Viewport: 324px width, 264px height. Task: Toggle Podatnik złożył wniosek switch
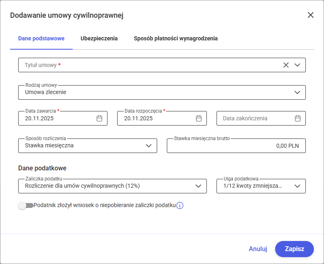(26, 205)
